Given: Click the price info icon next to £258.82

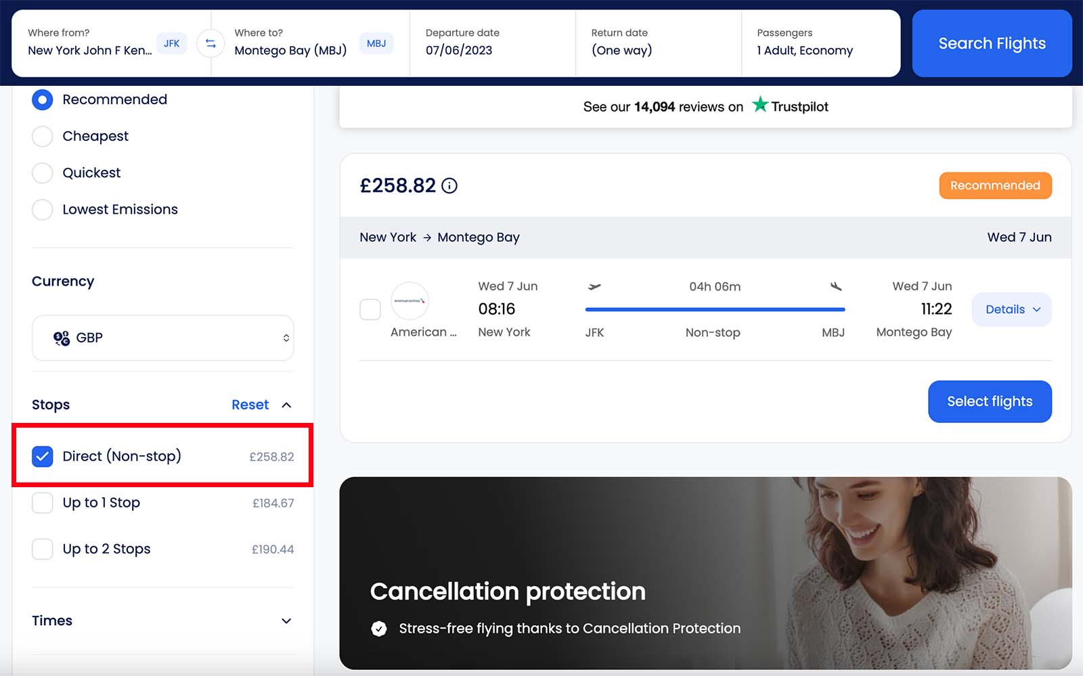Looking at the screenshot, I should click(449, 185).
